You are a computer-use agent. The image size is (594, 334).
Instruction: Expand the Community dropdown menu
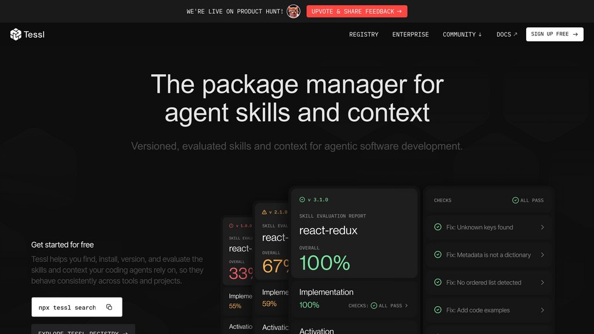(462, 35)
